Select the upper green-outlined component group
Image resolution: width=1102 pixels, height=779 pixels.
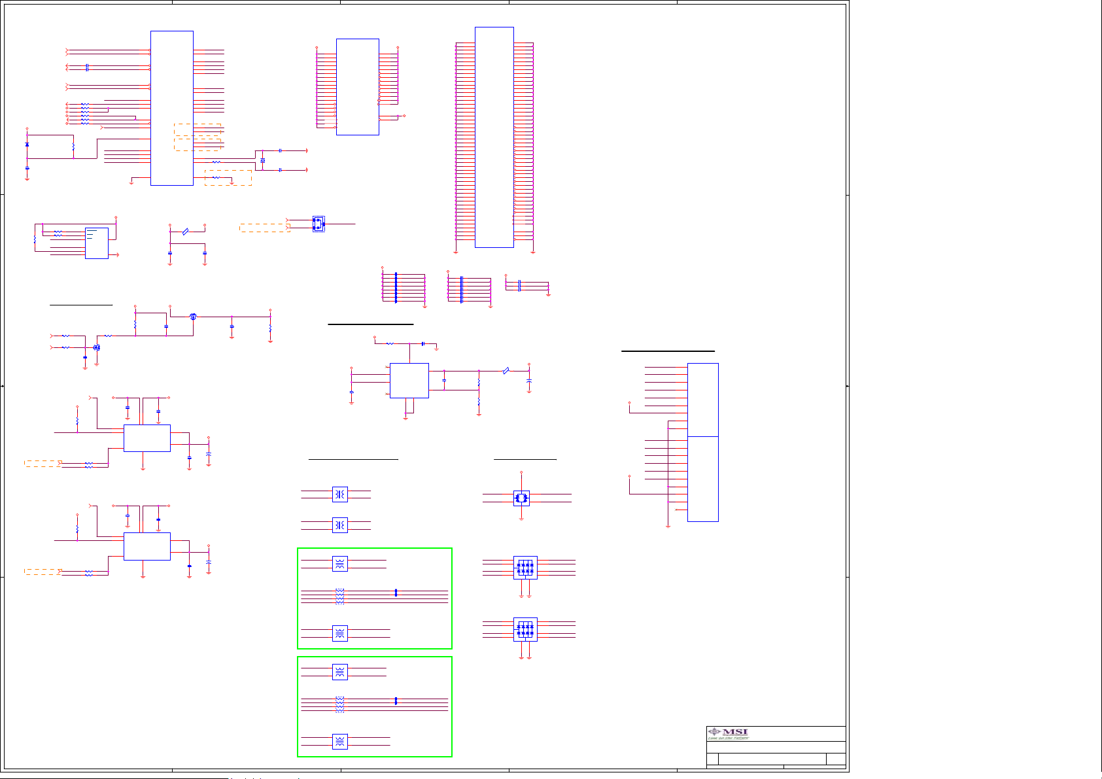click(375, 598)
